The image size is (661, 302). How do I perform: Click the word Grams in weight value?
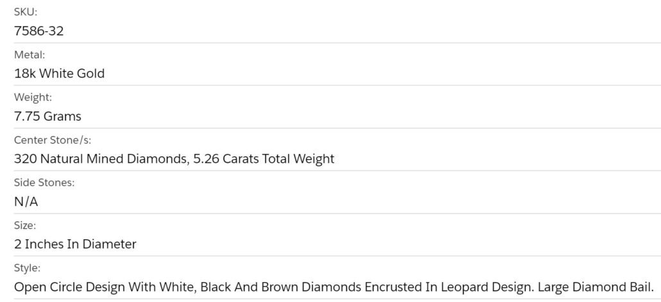click(62, 116)
